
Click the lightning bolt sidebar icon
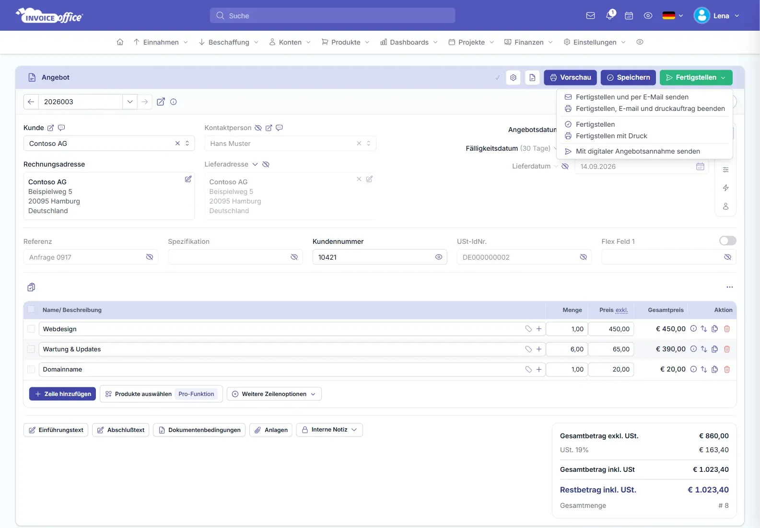725,188
